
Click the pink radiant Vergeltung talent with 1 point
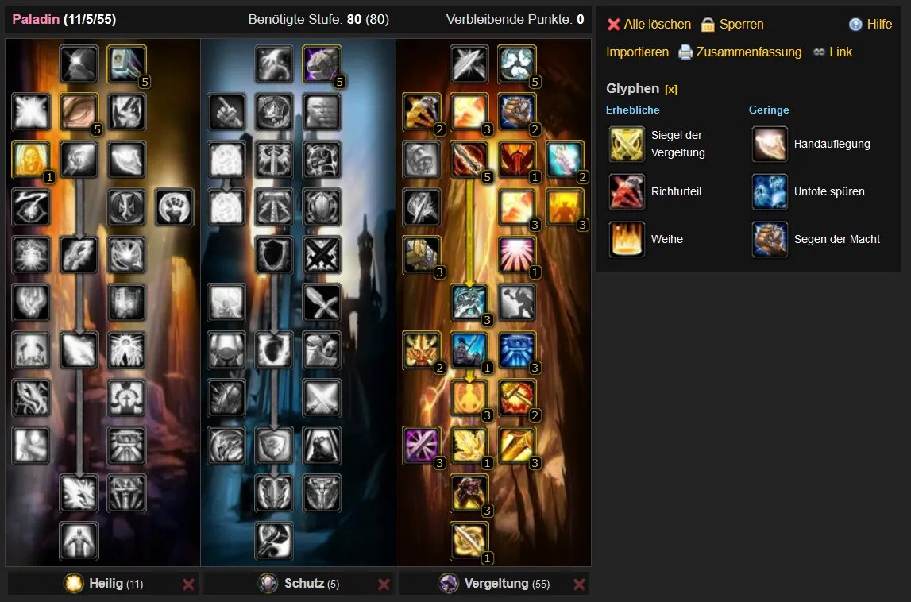[x=517, y=254]
